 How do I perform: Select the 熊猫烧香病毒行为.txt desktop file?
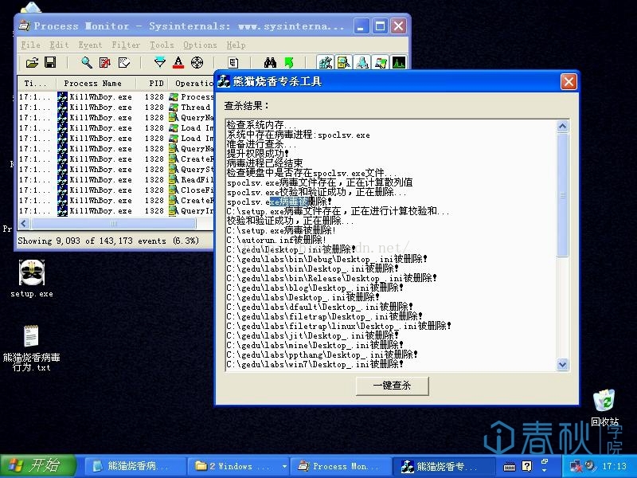(31, 348)
